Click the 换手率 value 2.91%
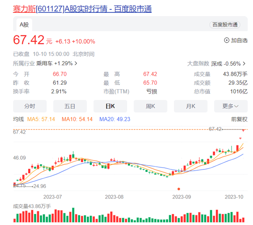The image size is (253, 225). [59, 91]
